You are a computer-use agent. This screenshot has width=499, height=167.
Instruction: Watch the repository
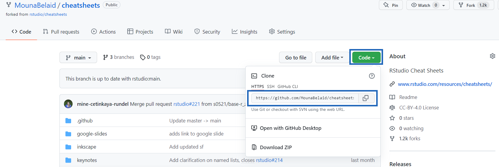click(x=421, y=5)
